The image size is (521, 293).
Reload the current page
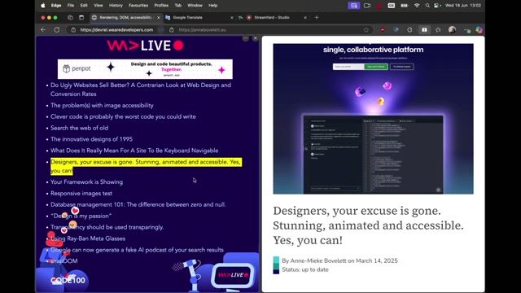57,30
